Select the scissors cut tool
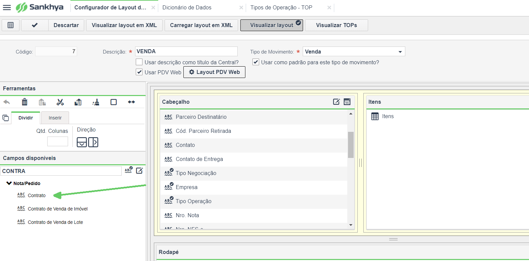 click(60, 102)
